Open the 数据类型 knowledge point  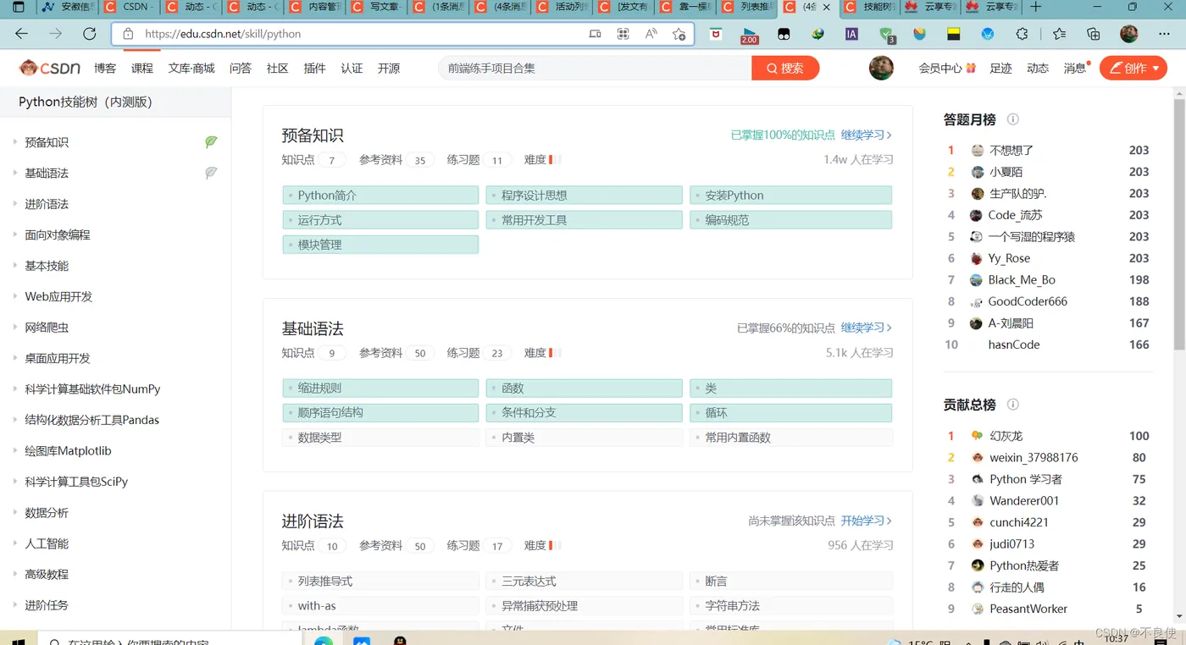pyautogui.click(x=380, y=438)
